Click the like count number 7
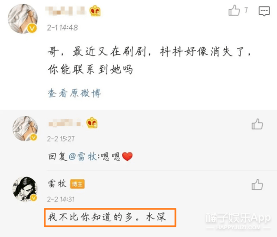This screenshot has height=237, width=277. [246, 10]
